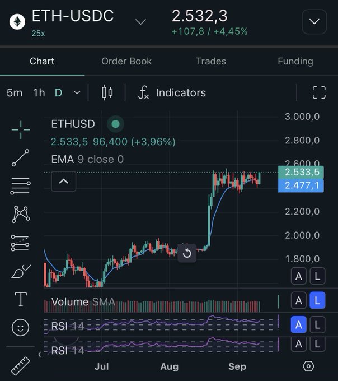Select the D daily timeframe
The width and height of the screenshot is (338, 381).
click(58, 92)
